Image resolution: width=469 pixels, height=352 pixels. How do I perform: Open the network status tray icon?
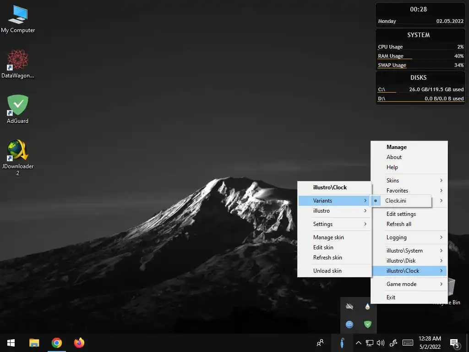coord(370,343)
